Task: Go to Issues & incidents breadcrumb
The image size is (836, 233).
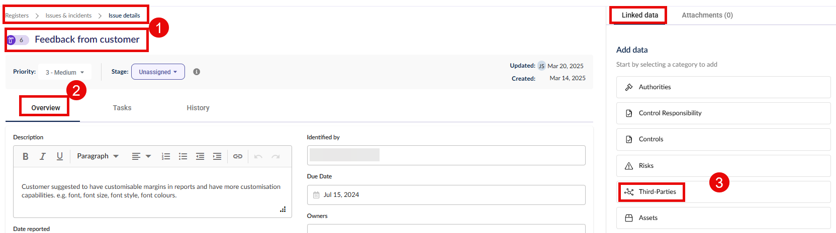Action: pos(68,16)
